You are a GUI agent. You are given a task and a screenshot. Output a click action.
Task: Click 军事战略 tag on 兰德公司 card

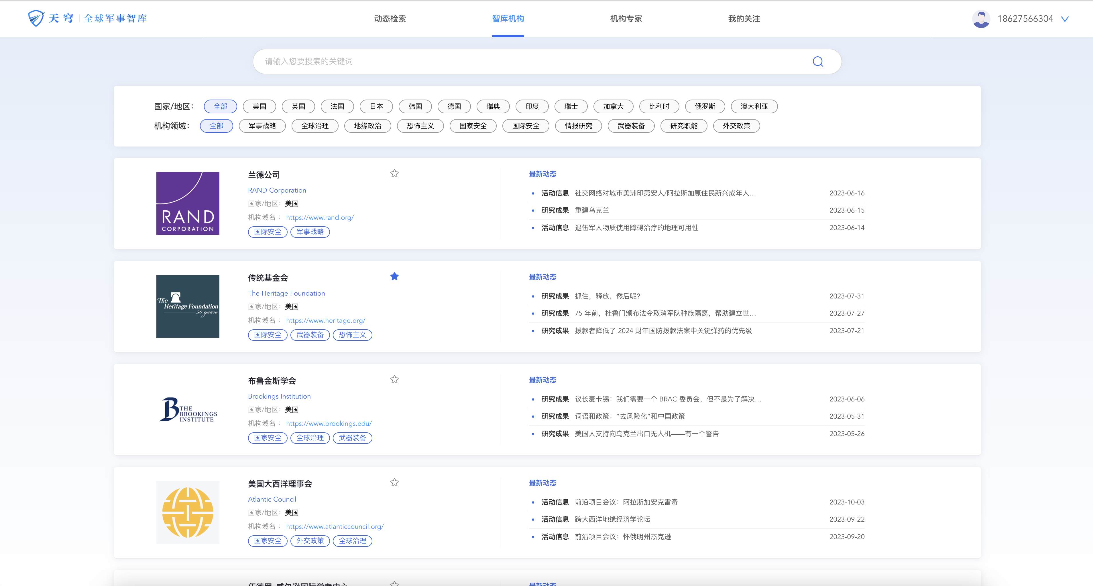(x=310, y=232)
